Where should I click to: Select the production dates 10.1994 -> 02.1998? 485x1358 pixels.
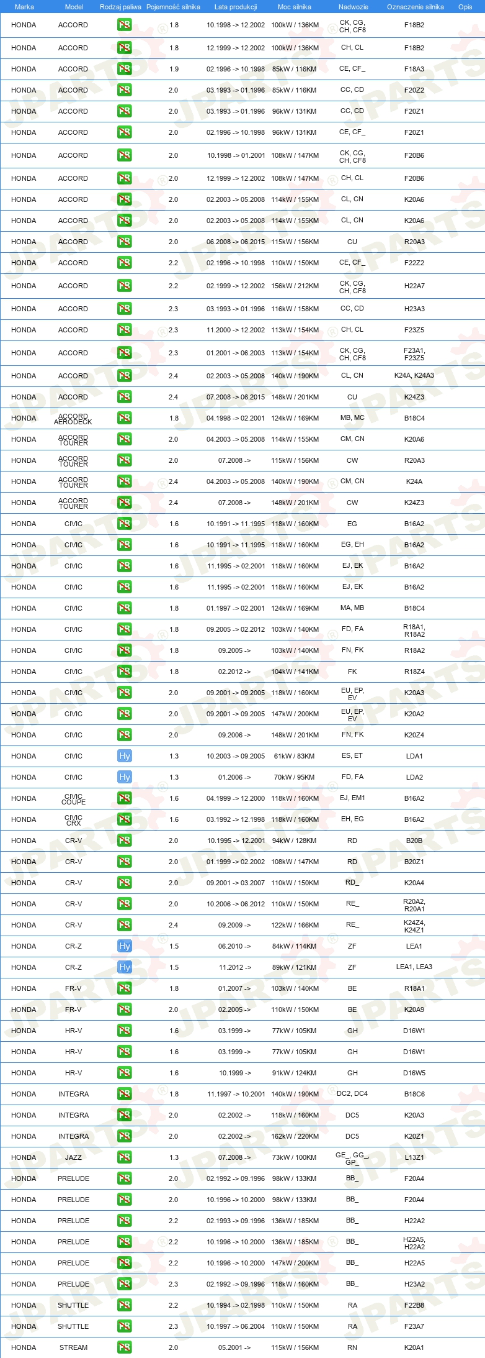click(236, 1305)
